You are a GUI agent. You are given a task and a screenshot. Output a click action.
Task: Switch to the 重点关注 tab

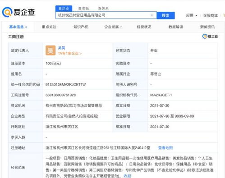[49, 27]
